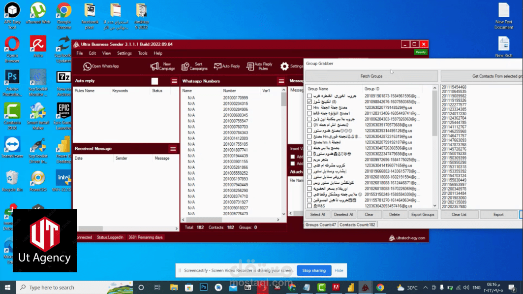523x294 pixels.
Task: Open File Explorer from the taskbar
Action: point(174,287)
